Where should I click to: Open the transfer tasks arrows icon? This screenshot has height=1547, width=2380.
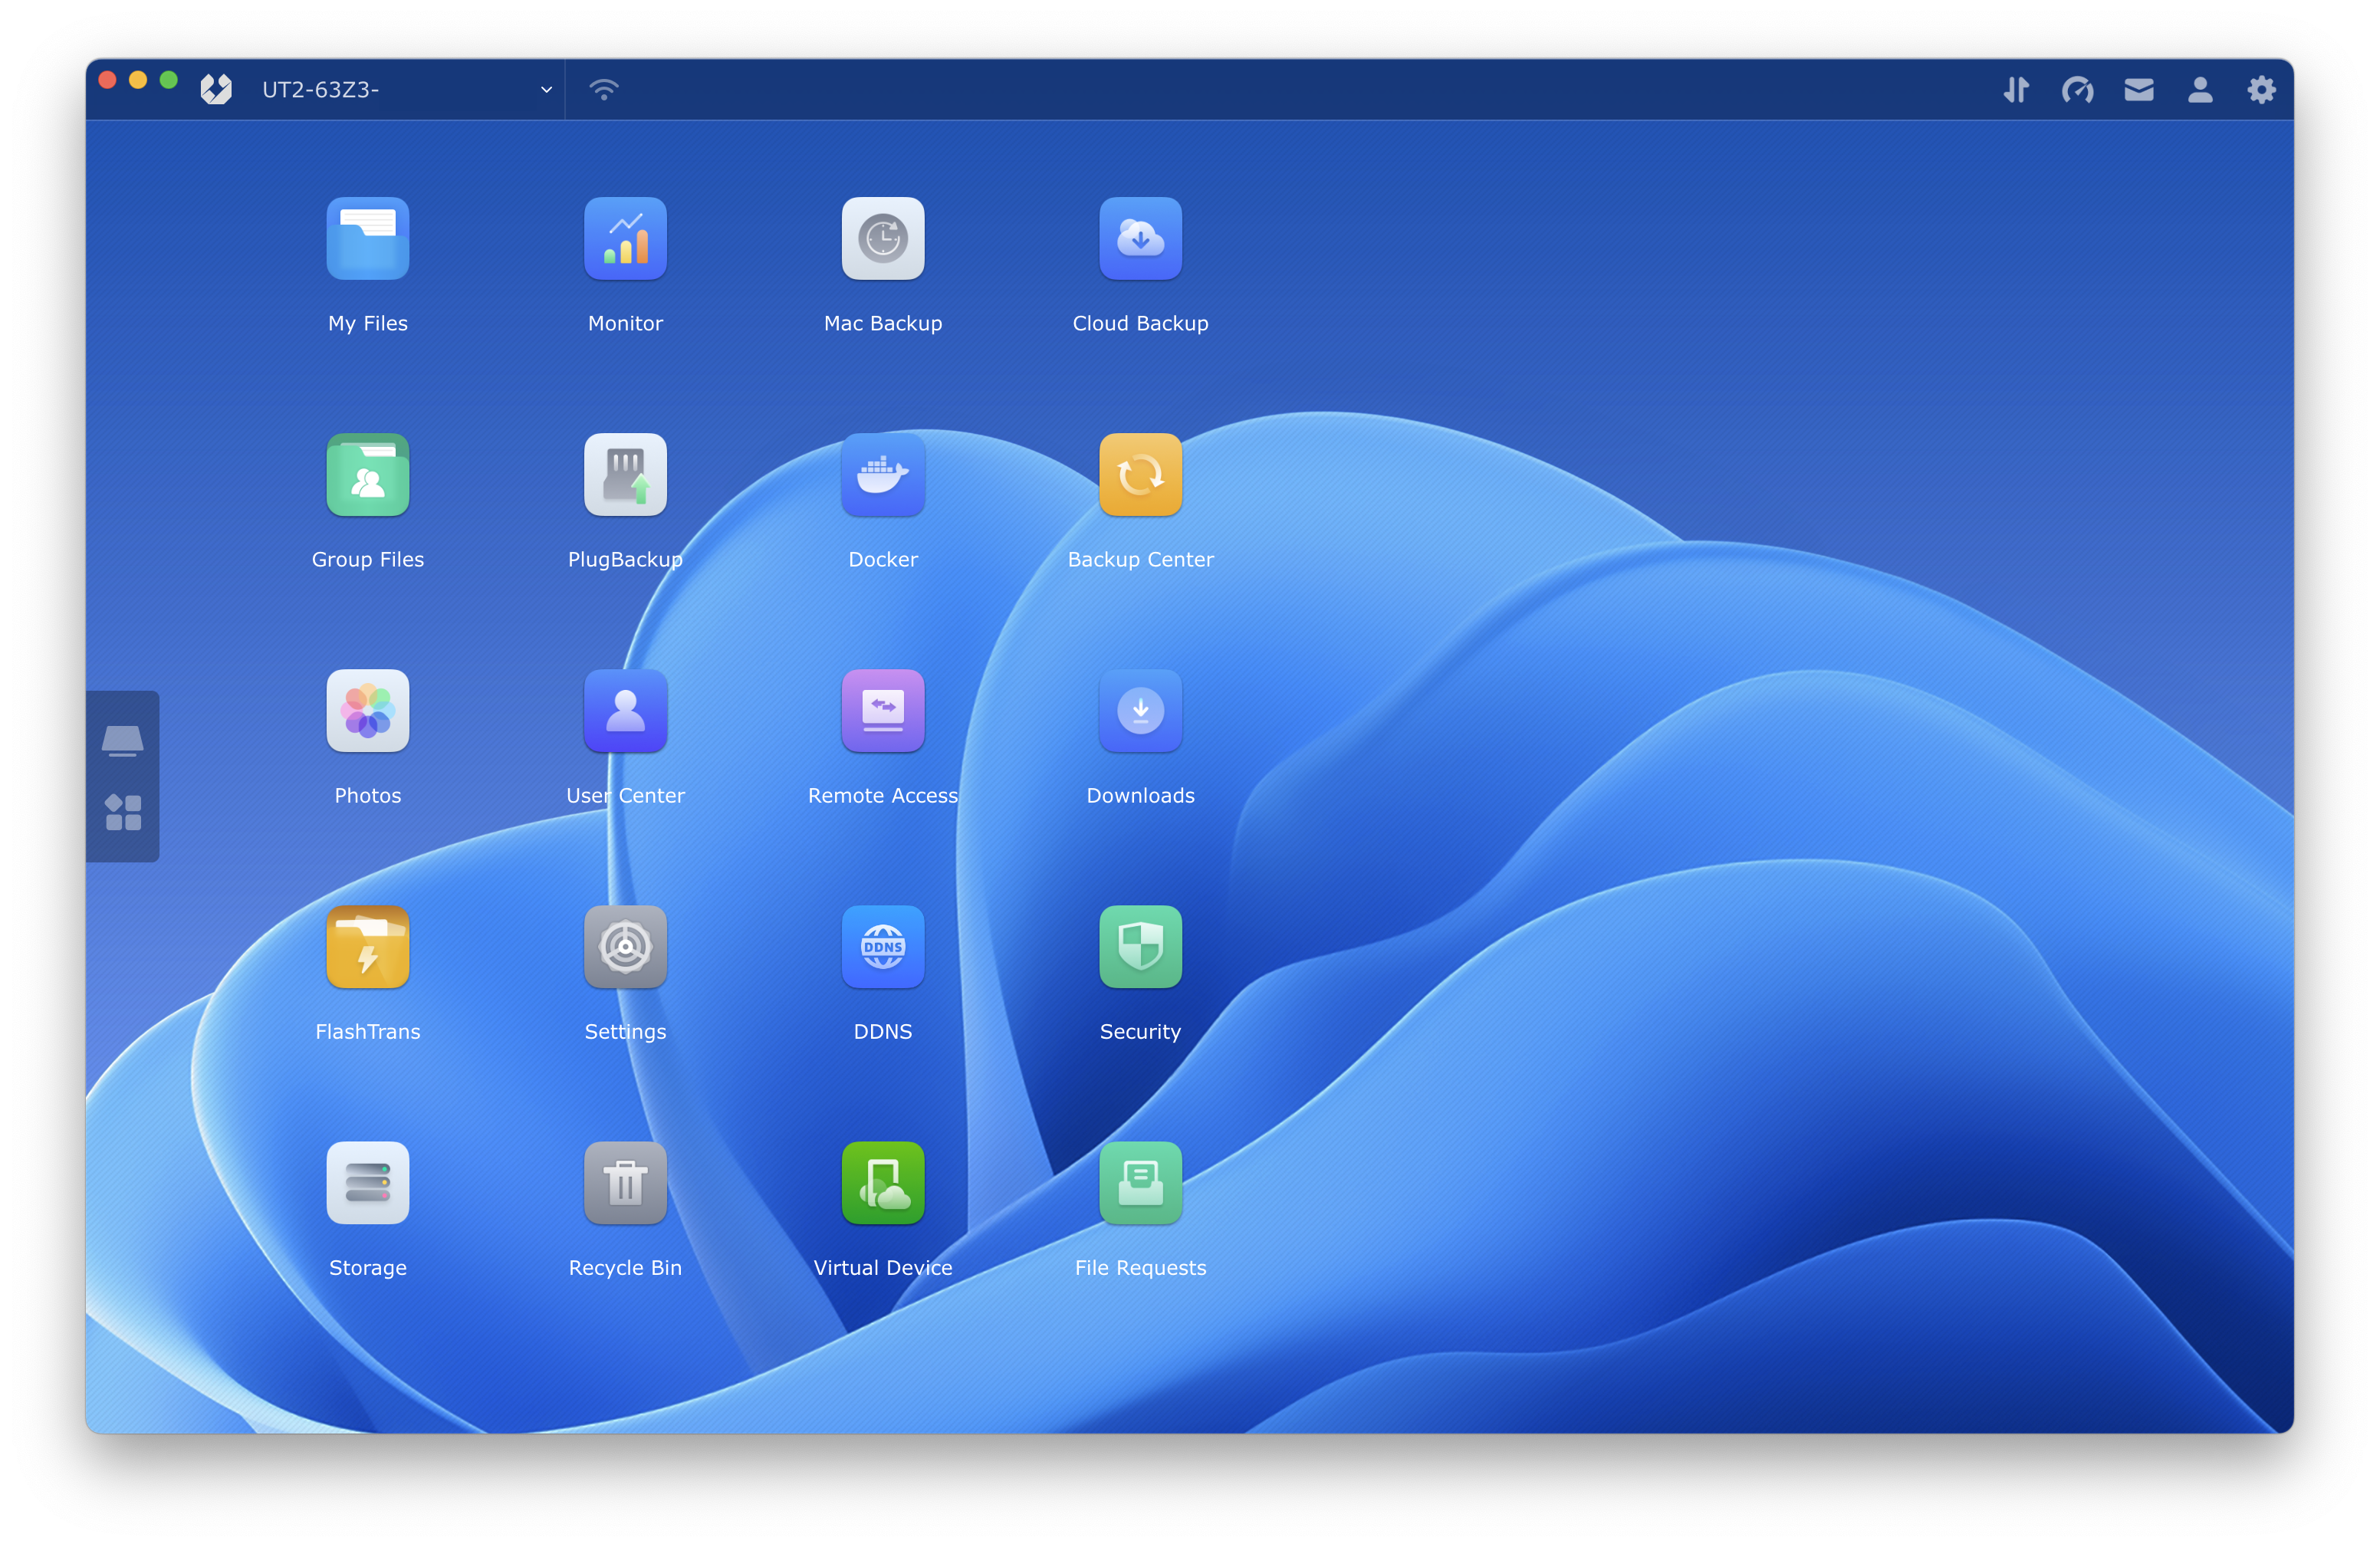[2016, 90]
